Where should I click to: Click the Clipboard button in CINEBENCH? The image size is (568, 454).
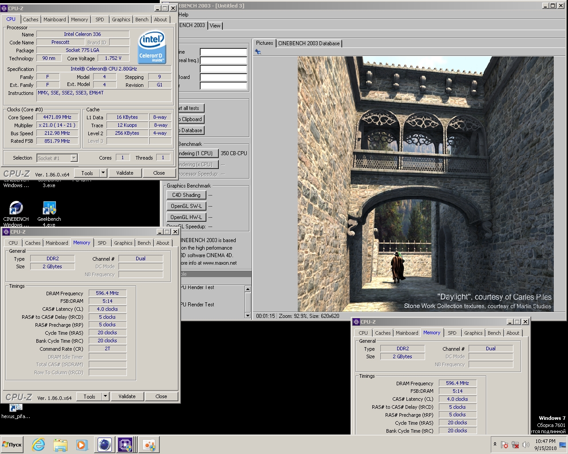tap(192, 119)
